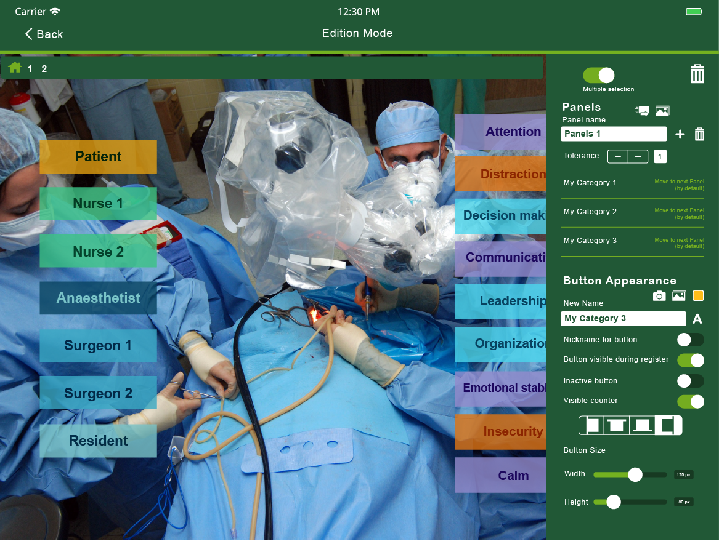Screen dimensions: 719x544
Task: Set counter position to right side
Action: coord(668,425)
